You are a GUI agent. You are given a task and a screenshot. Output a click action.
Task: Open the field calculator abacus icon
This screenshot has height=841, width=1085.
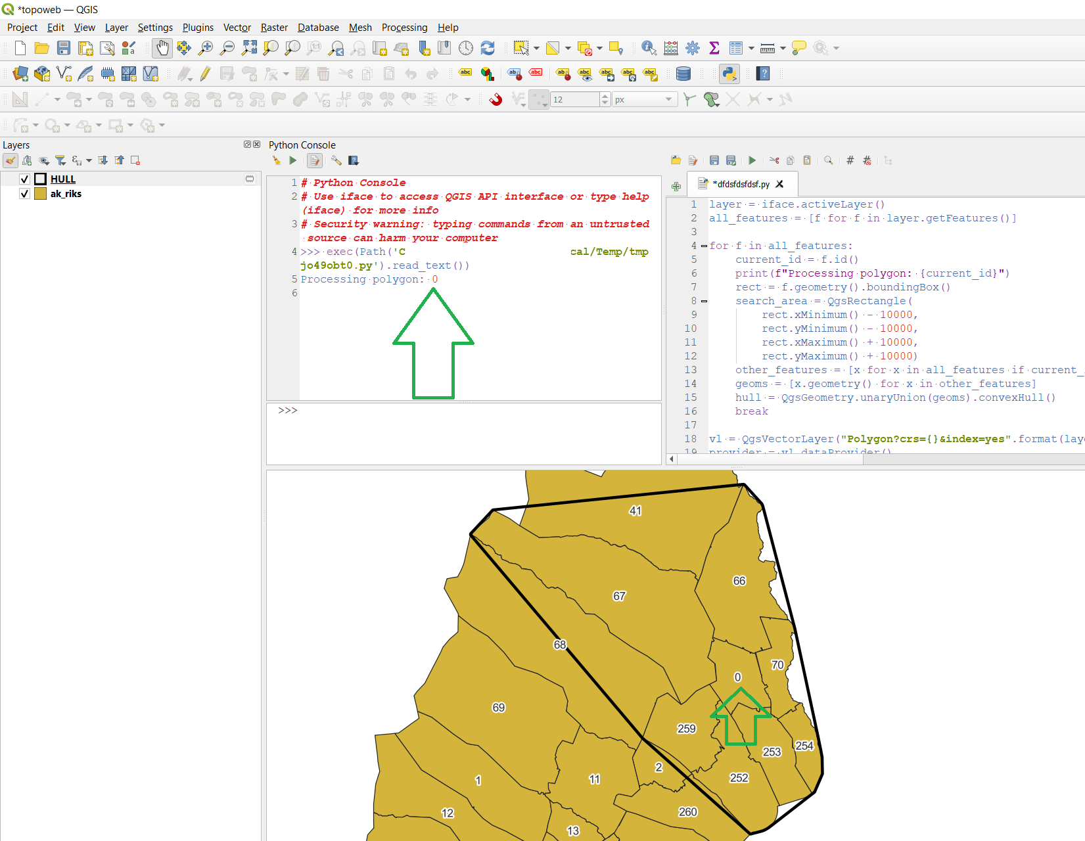coord(671,48)
